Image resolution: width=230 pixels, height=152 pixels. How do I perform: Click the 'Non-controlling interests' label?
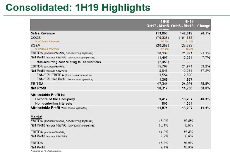pyautogui.click(x=54, y=104)
